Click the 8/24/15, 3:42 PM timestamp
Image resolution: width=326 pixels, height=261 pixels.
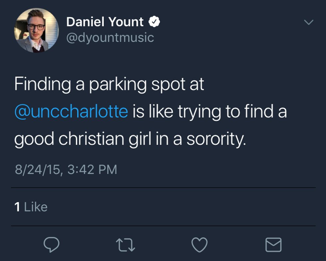pos(66,170)
